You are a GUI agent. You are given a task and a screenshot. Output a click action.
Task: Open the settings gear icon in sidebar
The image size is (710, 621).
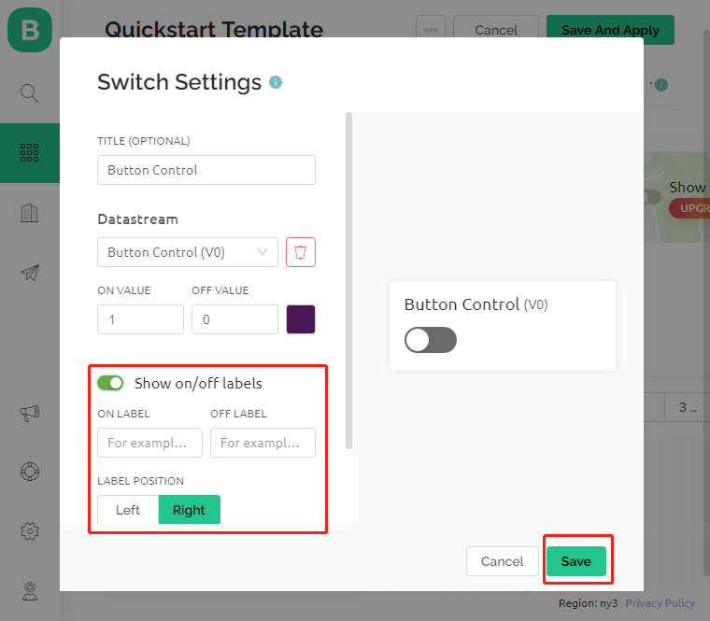(30, 531)
